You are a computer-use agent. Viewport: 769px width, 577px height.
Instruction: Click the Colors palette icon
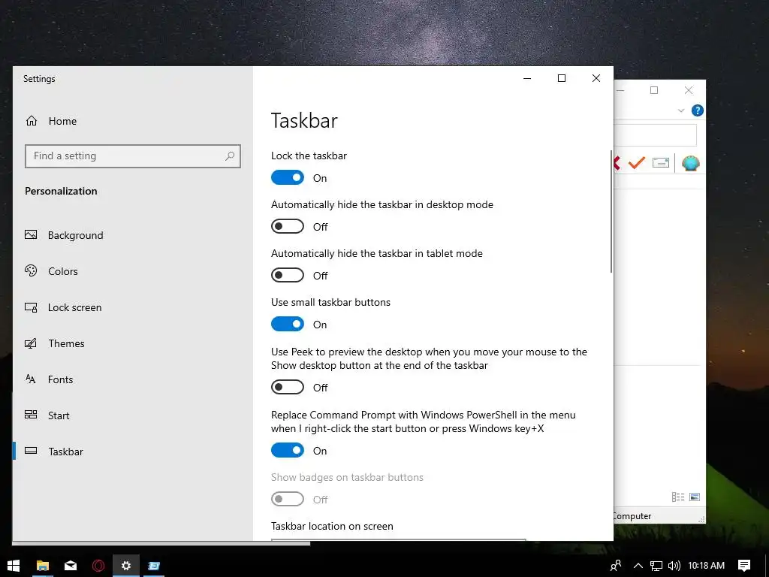(31, 270)
